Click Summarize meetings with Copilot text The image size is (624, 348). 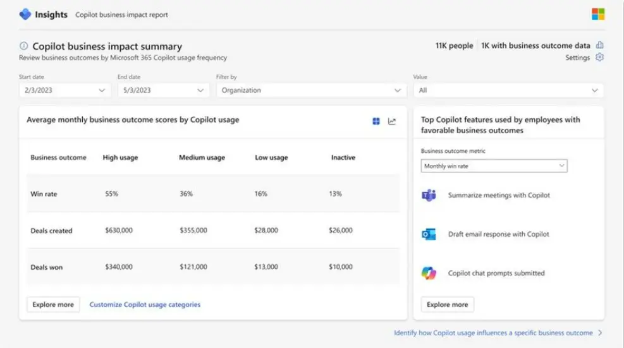(499, 195)
